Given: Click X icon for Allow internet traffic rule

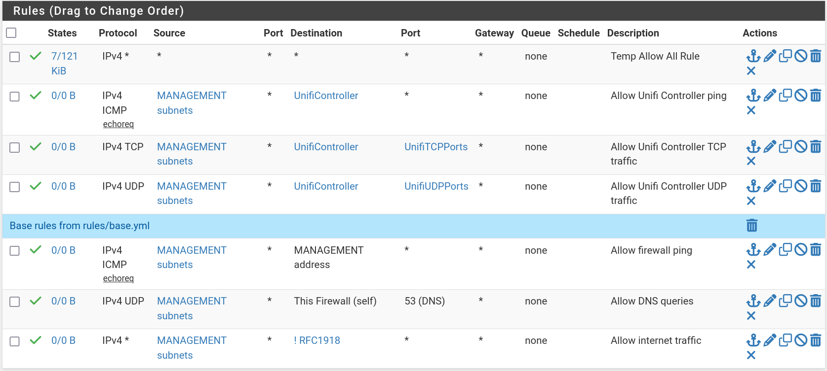Looking at the screenshot, I should click(x=751, y=355).
